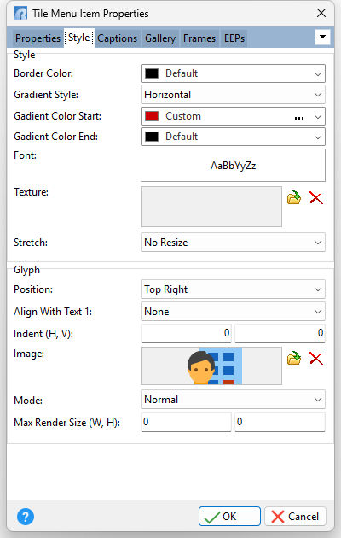This screenshot has width=341, height=538.
Task: Switch to the Captions tab
Action: click(117, 38)
